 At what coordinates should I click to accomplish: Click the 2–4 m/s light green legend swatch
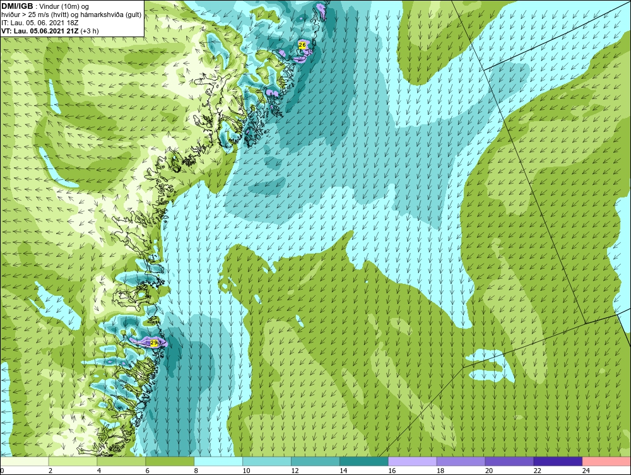(x=73, y=461)
